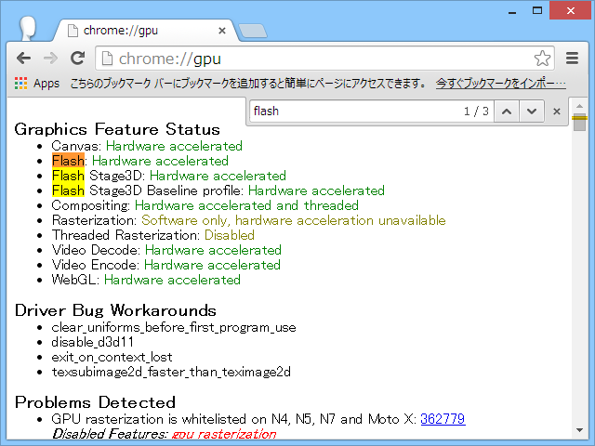Click 'Threaded Rasterization: Disabled' entry
This screenshot has width=595, height=446.
[x=153, y=235]
